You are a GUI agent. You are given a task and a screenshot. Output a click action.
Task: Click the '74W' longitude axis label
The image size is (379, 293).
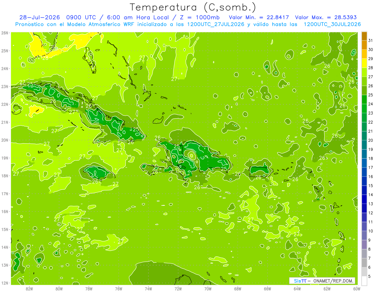point(148,289)
